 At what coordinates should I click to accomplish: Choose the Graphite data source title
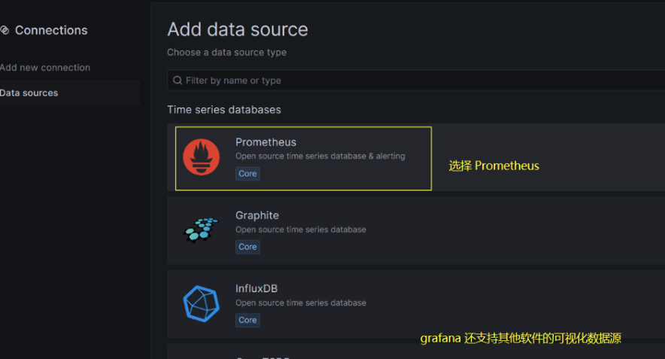tap(257, 215)
